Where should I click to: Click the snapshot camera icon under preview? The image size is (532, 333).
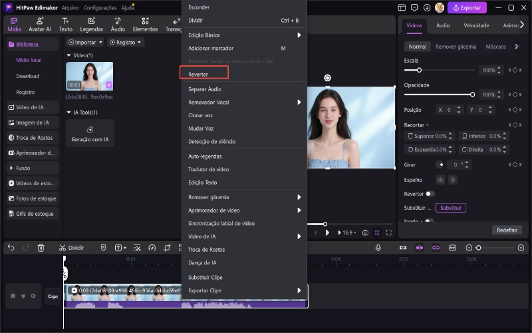365,232
